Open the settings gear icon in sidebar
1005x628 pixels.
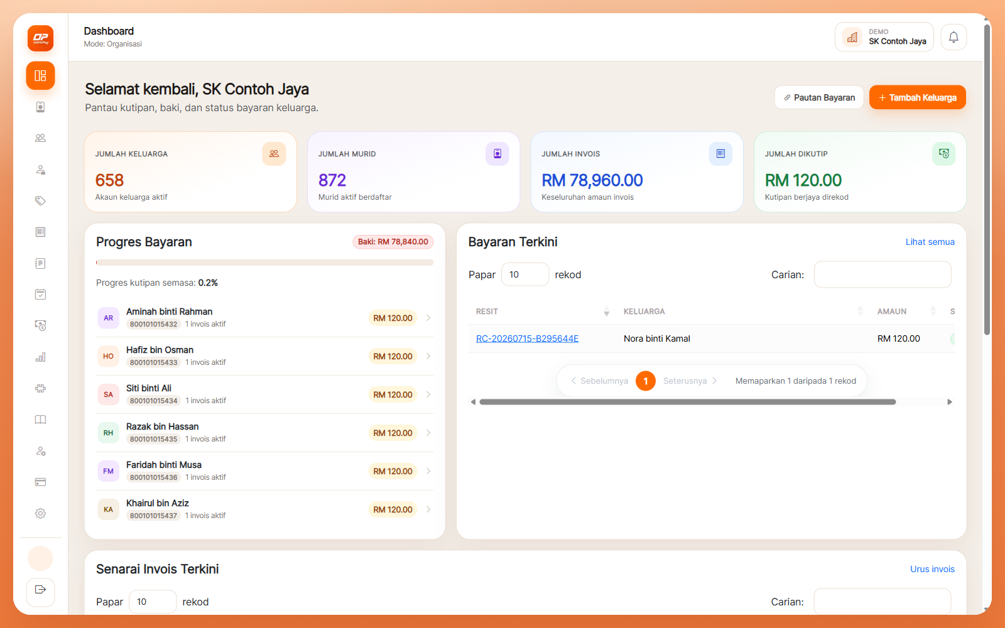tap(40, 514)
